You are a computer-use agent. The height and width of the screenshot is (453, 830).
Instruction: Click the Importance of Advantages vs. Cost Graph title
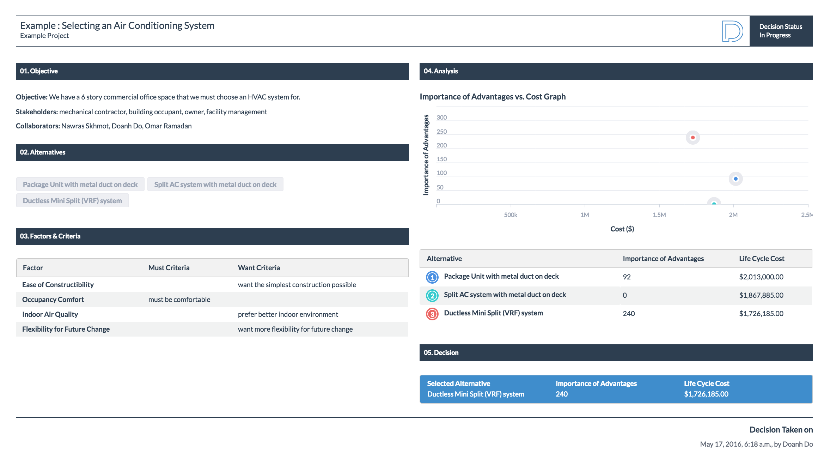(x=493, y=97)
